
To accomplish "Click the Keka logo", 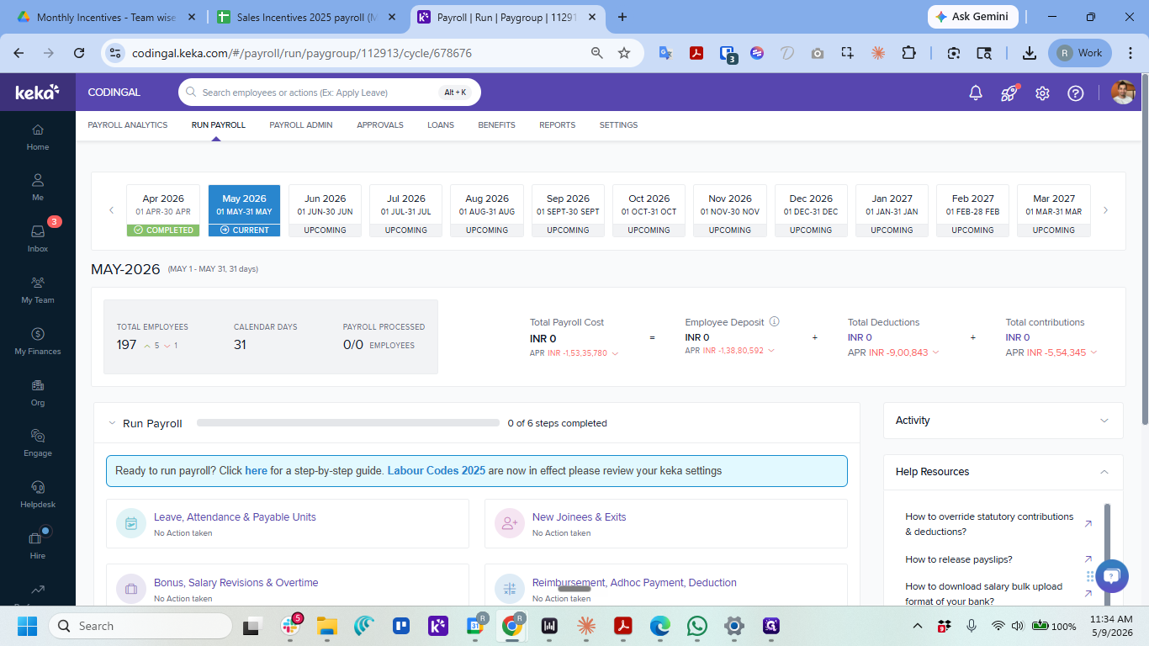I will [x=38, y=93].
